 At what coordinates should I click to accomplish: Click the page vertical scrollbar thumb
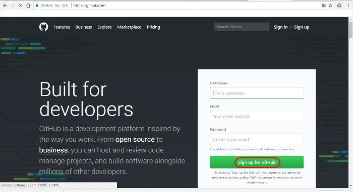tap(350, 30)
